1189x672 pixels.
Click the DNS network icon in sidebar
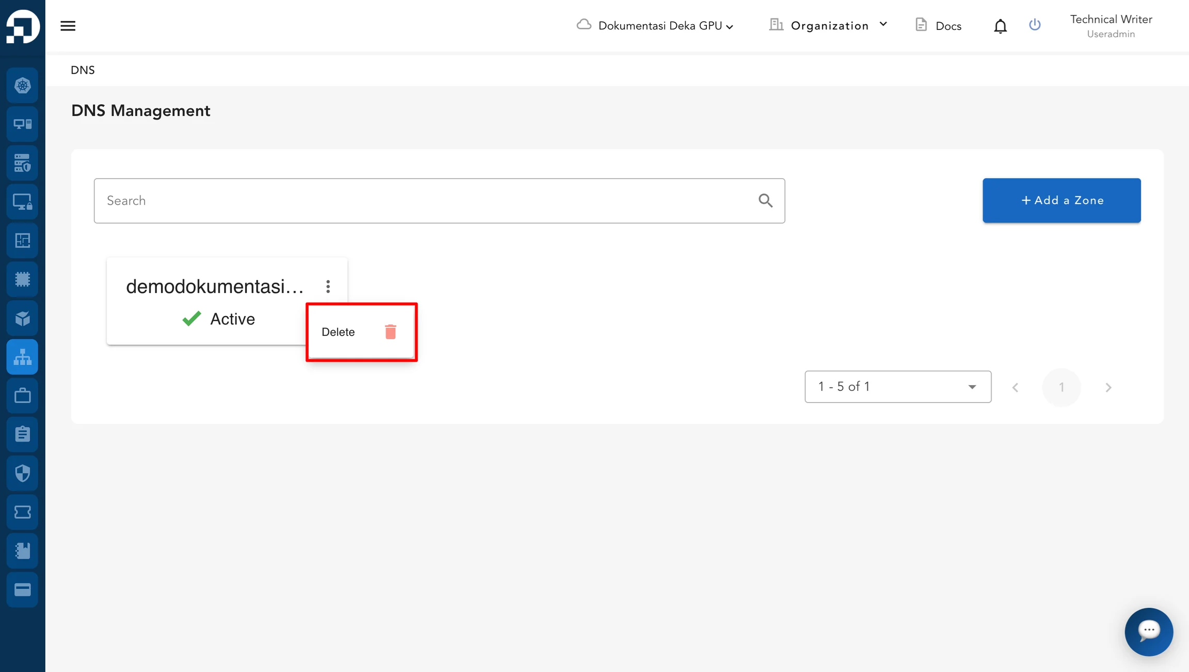tap(22, 357)
